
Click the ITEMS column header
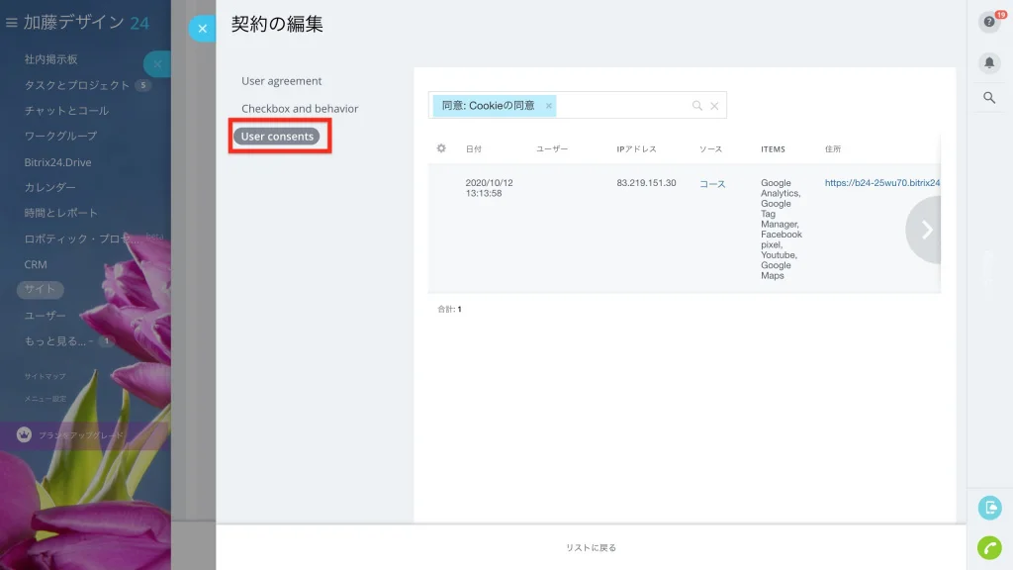pos(773,149)
